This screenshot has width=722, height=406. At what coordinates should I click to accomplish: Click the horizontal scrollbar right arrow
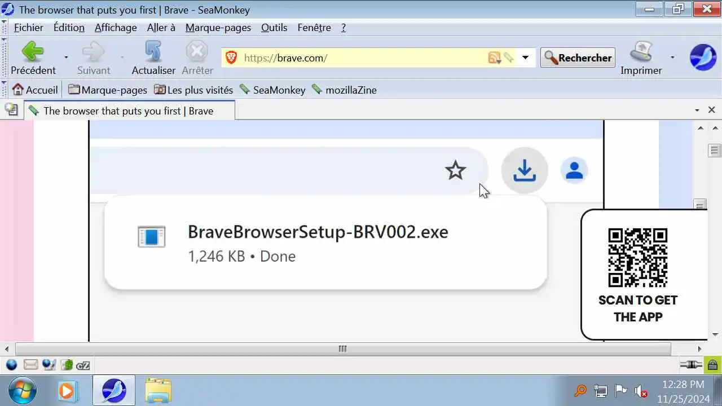point(700,349)
